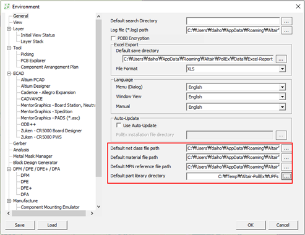Open Layer Stack settings
This screenshot has width=305, height=235.
(32, 41)
